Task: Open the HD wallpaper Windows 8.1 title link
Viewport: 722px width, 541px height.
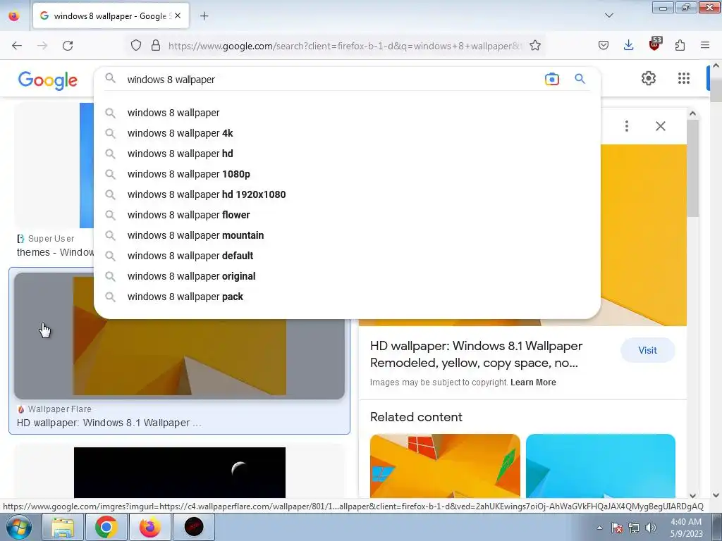Action: (x=476, y=354)
